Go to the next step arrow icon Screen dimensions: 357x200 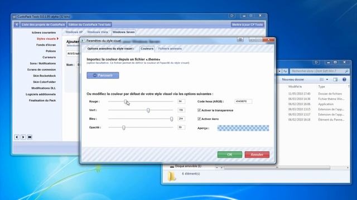click(23, 137)
